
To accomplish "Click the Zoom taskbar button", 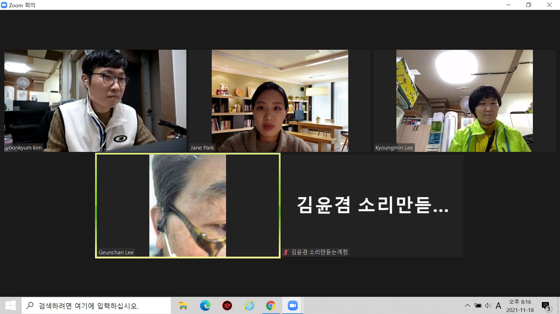I will pyautogui.click(x=293, y=306).
